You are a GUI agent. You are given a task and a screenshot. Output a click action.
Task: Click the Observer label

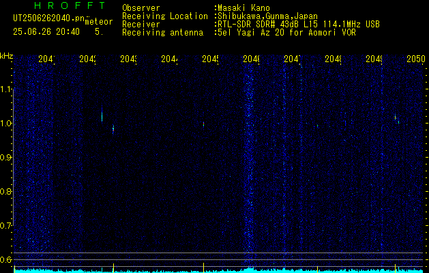(141, 8)
